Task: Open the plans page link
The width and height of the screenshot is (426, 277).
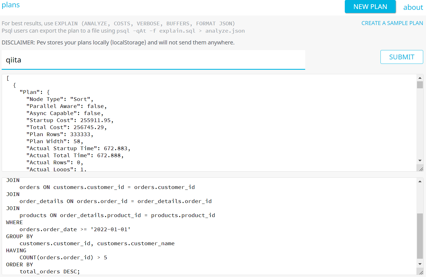Action: tap(11, 5)
